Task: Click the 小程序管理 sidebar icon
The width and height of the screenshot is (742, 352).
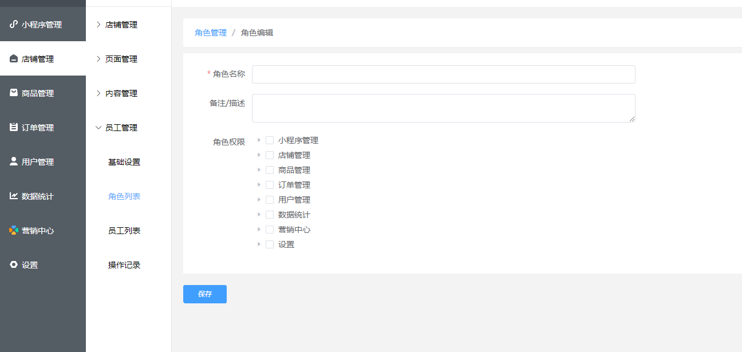Action: coord(14,25)
